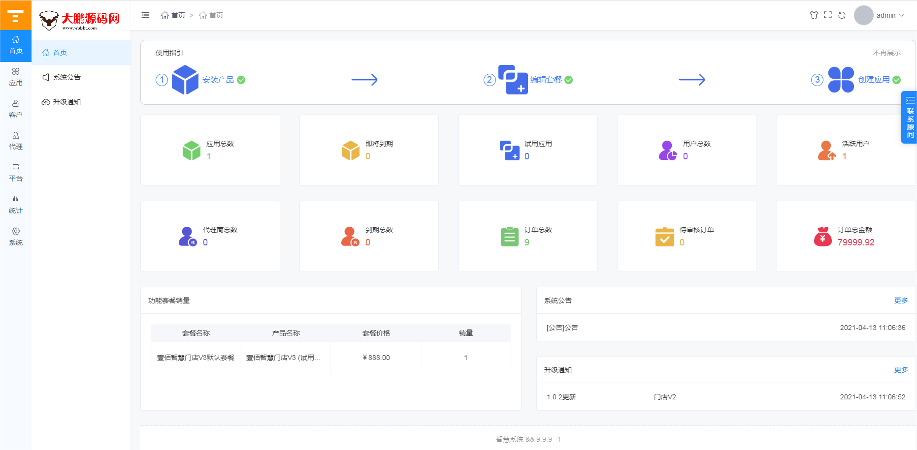Viewport: 917px width, 450px height.
Task: Click 更多 beside 系统公告 panel
Action: click(901, 300)
